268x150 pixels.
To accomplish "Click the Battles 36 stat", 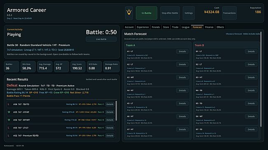I will pyautogui.click(x=12, y=66).
